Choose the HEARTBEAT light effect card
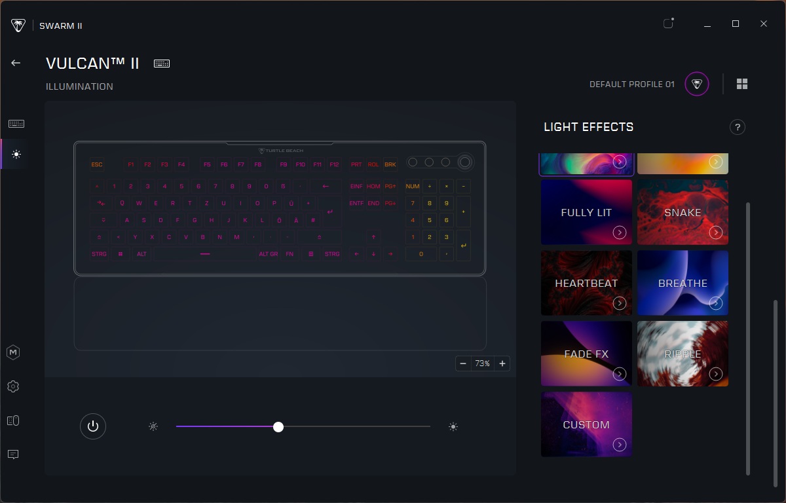 coord(586,283)
